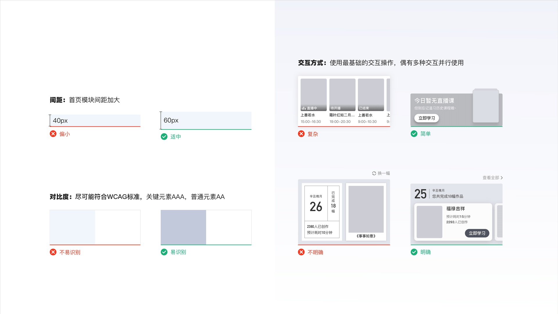Click the refresh icon beside 换一幅
Image resolution: width=558 pixels, height=314 pixels.
pos(374,173)
